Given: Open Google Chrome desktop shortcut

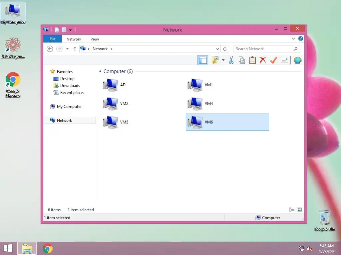Looking at the screenshot, I should (x=13, y=85).
